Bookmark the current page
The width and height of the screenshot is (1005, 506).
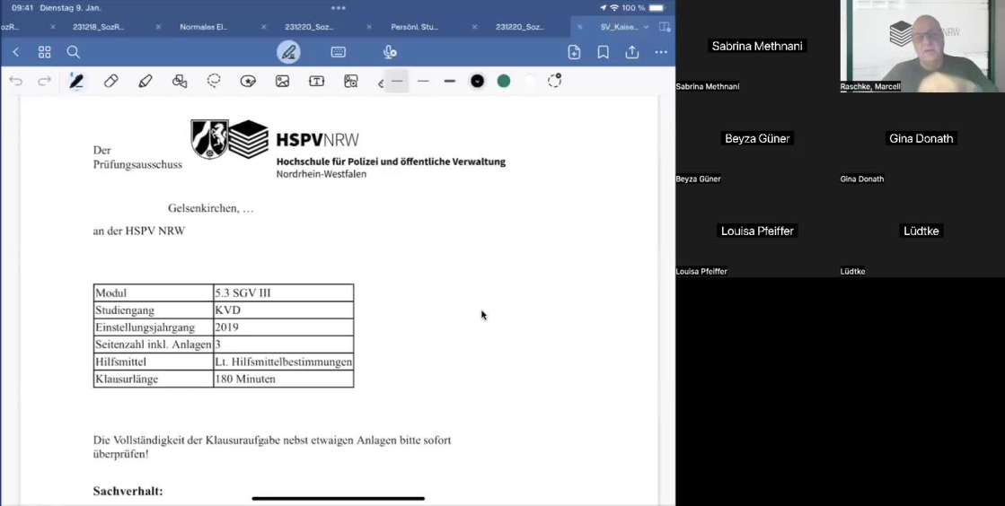click(604, 53)
